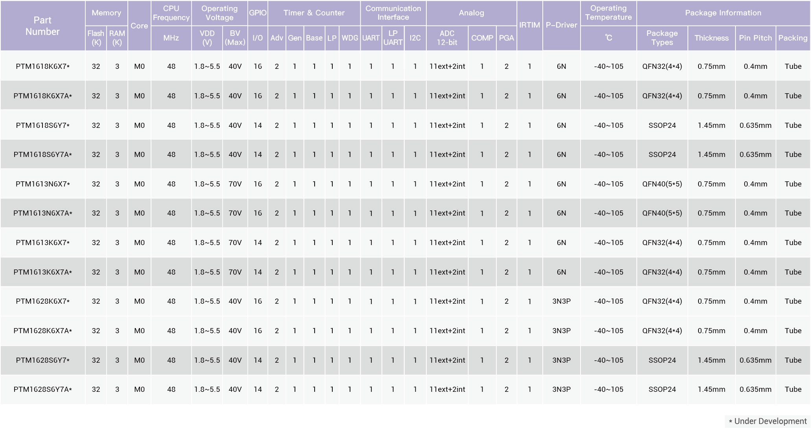Click the 3N3P cell in PTM1628K6X7* row
This screenshot has height=428, width=811.
[x=561, y=301]
